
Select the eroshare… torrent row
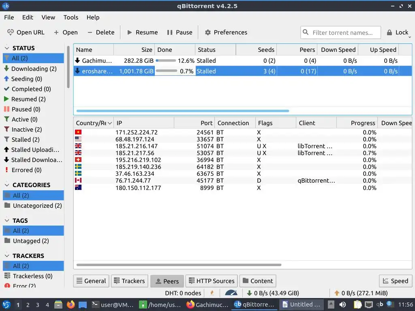click(x=242, y=71)
